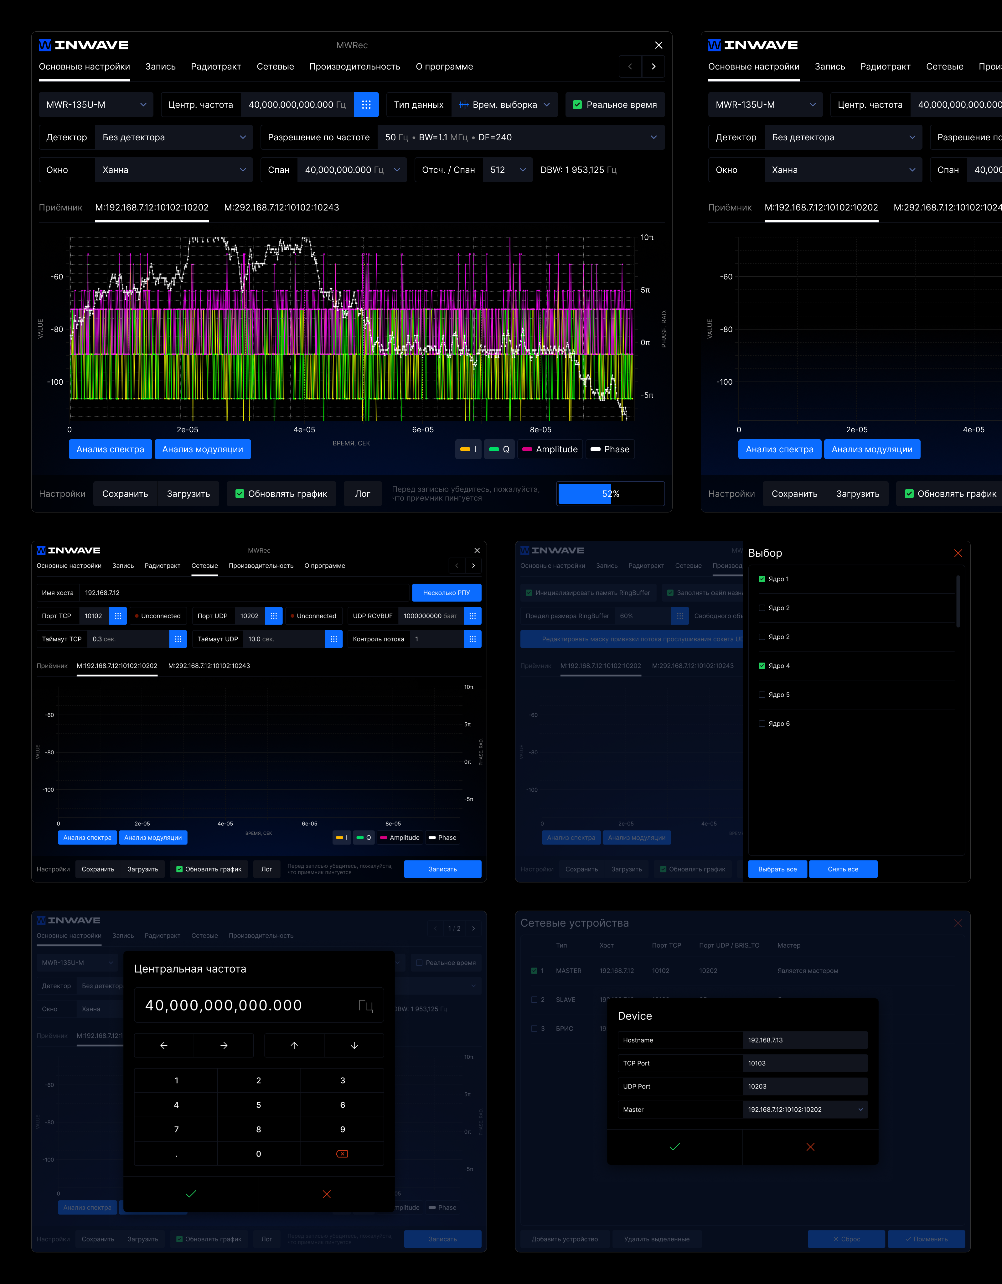Image resolution: width=1002 pixels, height=1284 pixels.
Task: Click keypad icon beside Таймаут TCP field
Action: [178, 639]
